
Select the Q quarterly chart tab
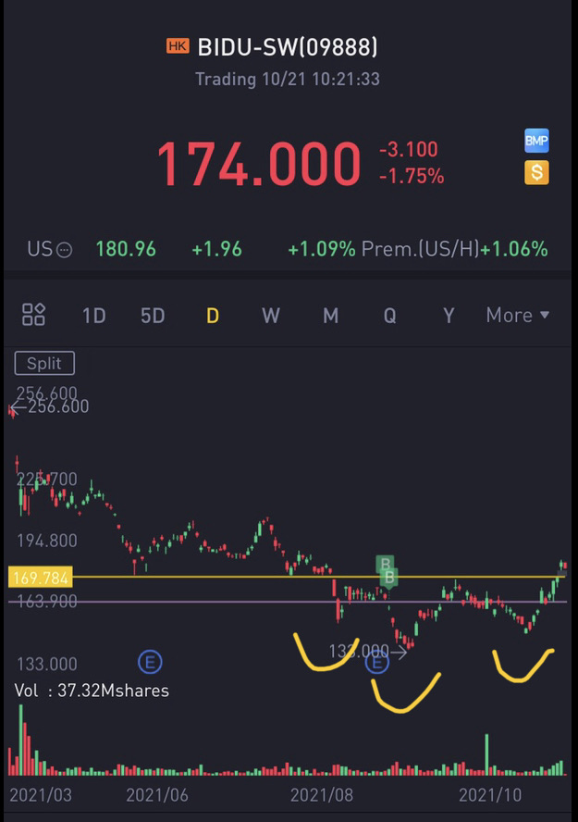[x=389, y=316]
